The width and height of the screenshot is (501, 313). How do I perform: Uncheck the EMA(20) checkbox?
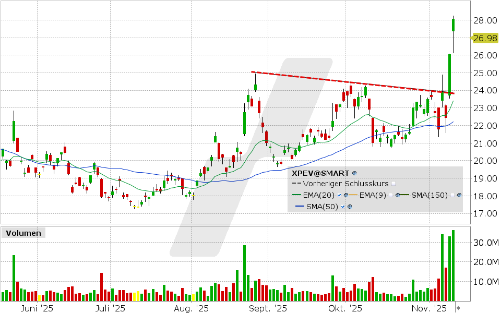coord(339,195)
